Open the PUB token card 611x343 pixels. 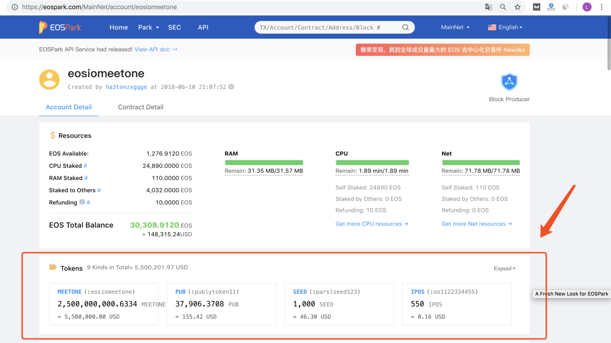click(x=221, y=304)
